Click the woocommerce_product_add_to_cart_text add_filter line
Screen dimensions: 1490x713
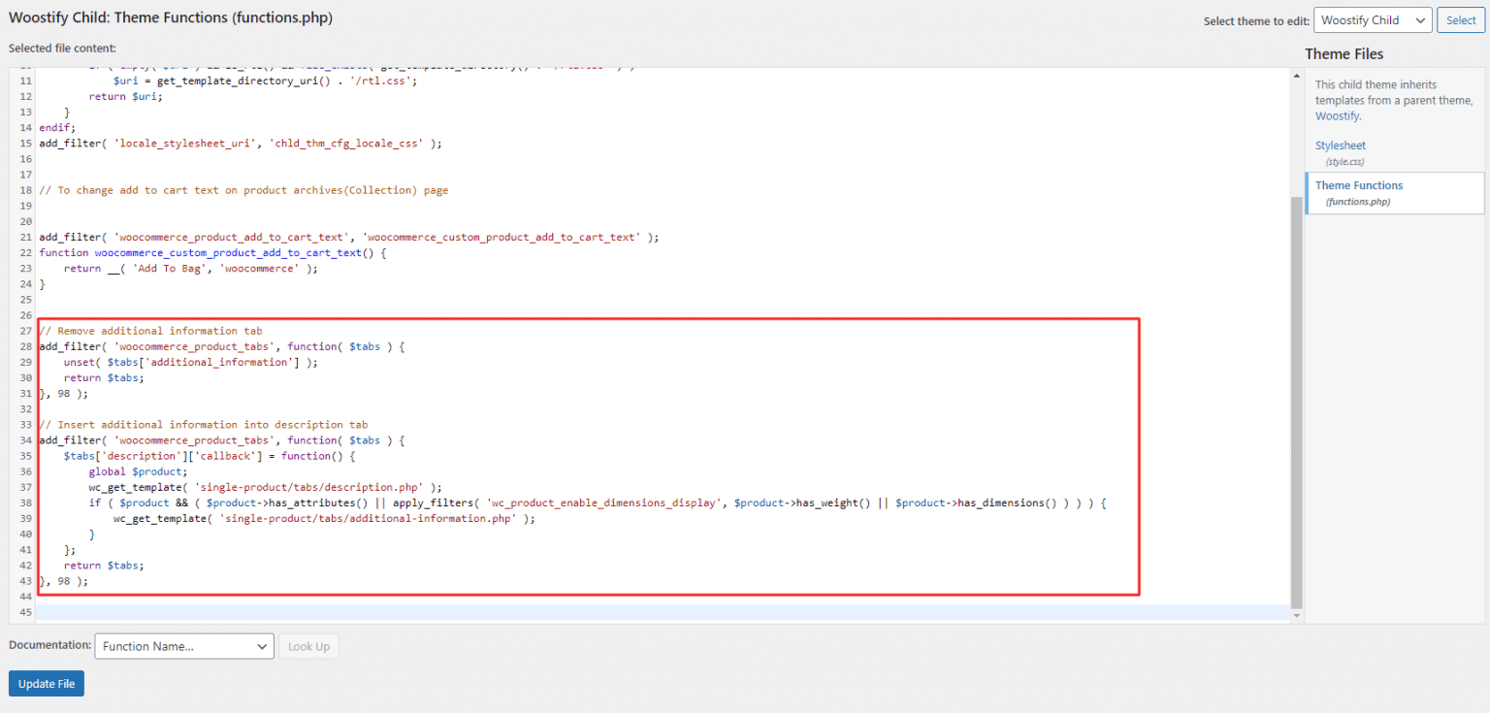349,238
